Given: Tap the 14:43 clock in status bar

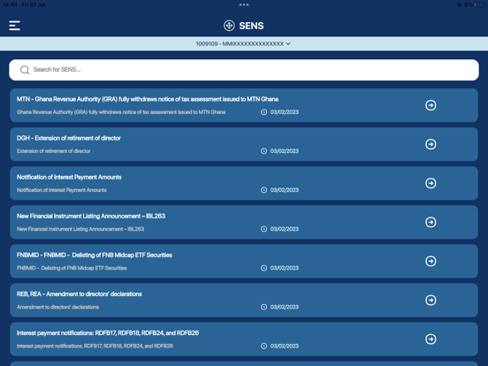Looking at the screenshot, I should coord(11,4).
